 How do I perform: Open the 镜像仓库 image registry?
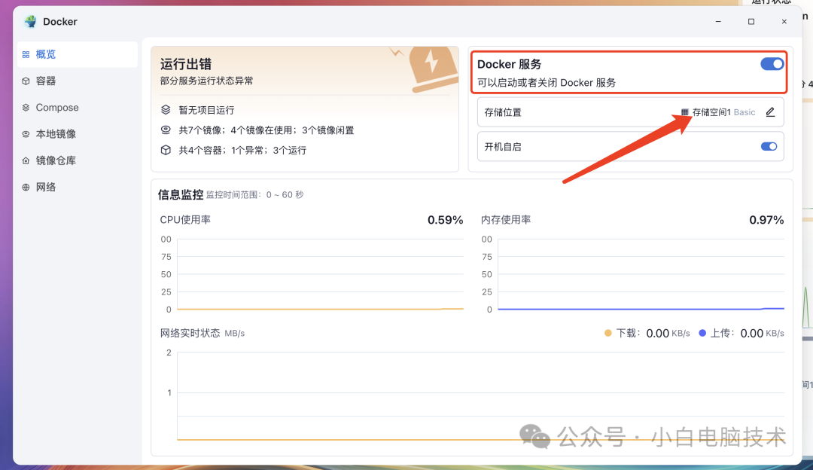point(78,160)
